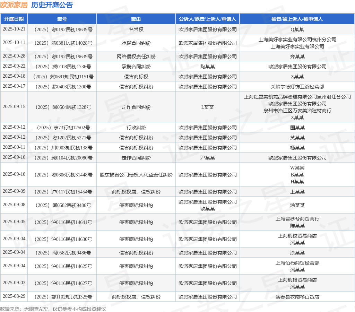This screenshot has height=312, width=355.
Task: Click the 欧派家居 title text
Action: tap(14, 5)
